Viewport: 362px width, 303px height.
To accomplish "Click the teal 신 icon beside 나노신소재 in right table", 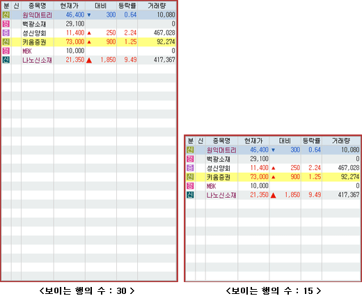I will point(190,195).
